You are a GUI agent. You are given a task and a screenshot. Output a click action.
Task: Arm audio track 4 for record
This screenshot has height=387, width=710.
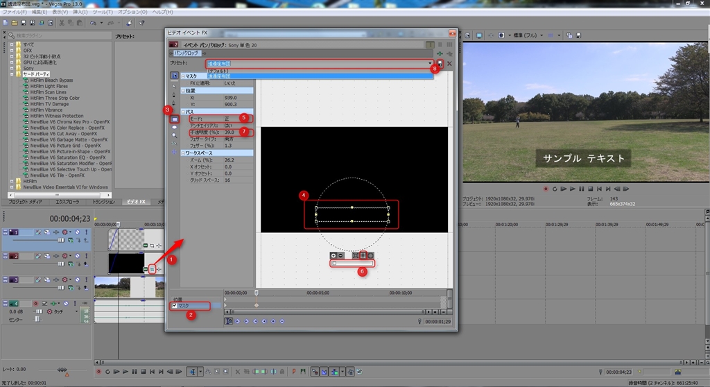36,303
